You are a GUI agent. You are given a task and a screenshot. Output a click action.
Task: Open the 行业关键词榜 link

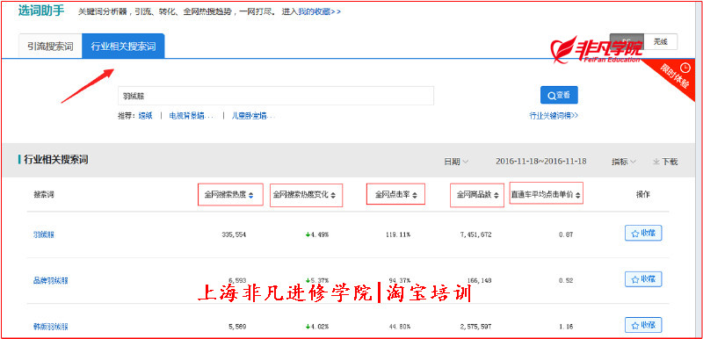[554, 116]
